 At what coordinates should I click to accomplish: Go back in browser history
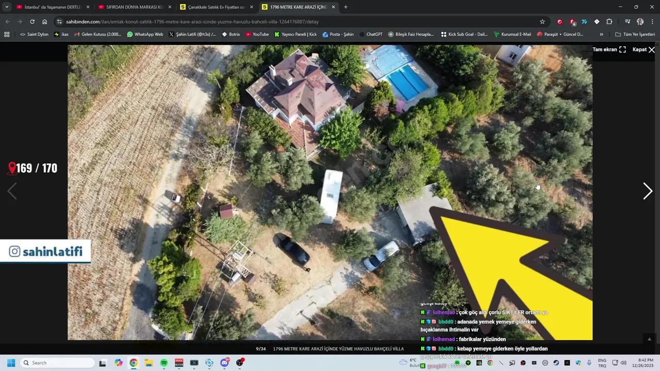7,22
